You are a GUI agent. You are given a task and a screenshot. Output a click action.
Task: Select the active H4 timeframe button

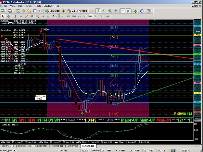click(x=91, y=17)
